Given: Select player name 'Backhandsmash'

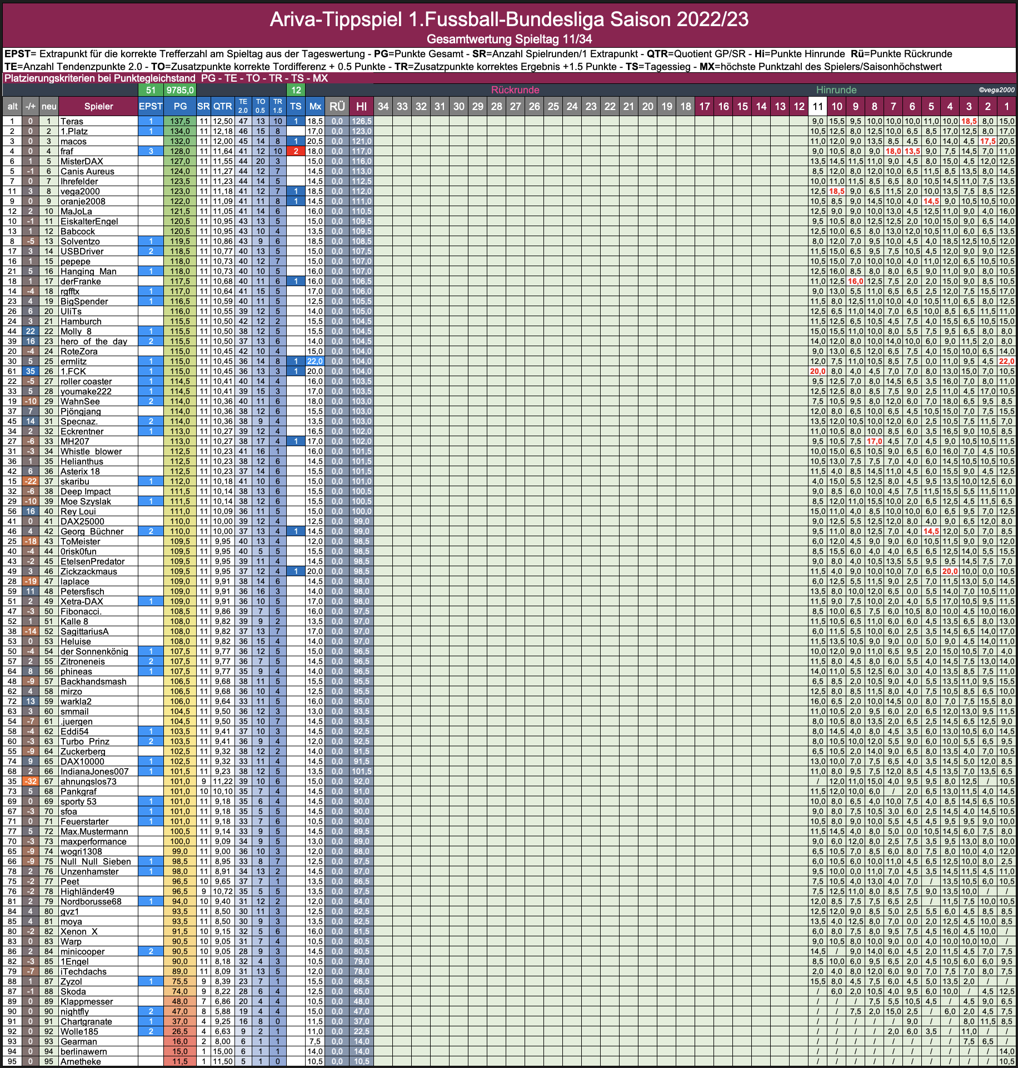Looking at the screenshot, I should [x=93, y=681].
